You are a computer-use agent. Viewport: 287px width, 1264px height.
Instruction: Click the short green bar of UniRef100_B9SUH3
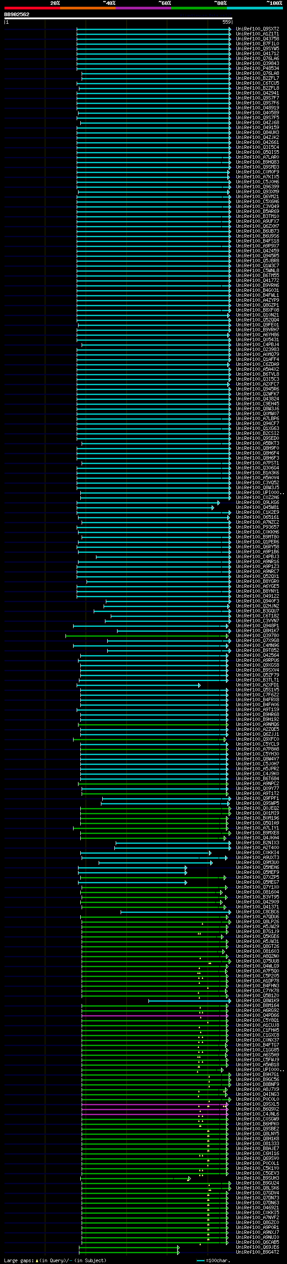[x=135, y=1179]
